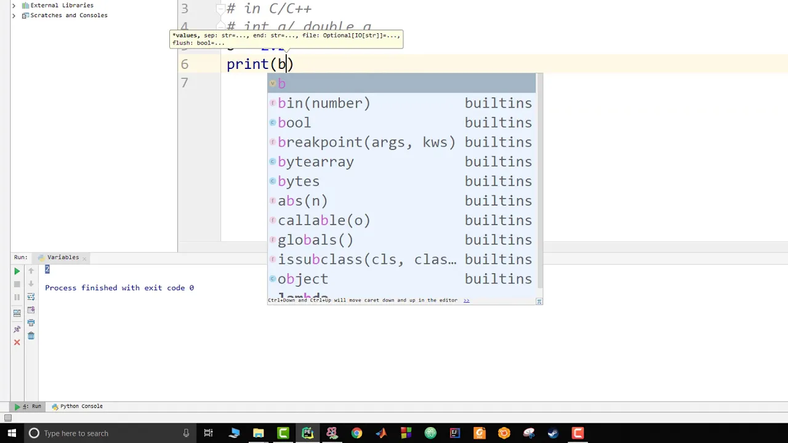Click the '# in C/C++' comment line
This screenshot has height=443, width=788.
269,9
